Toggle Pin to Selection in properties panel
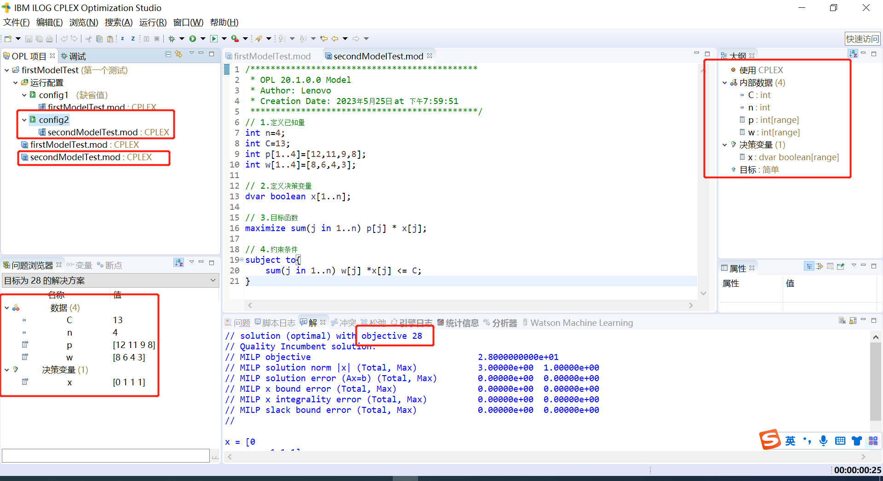Image resolution: width=883 pixels, height=481 pixels. coord(841,266)
